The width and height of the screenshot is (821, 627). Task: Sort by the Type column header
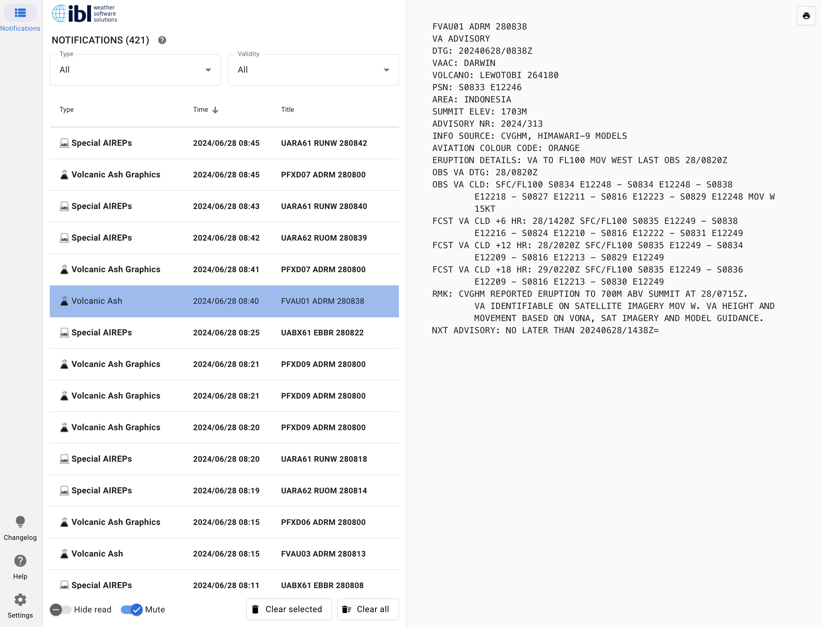tap(66, 110)
